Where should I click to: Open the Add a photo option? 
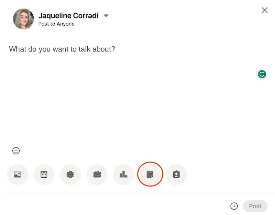point(18,175)
